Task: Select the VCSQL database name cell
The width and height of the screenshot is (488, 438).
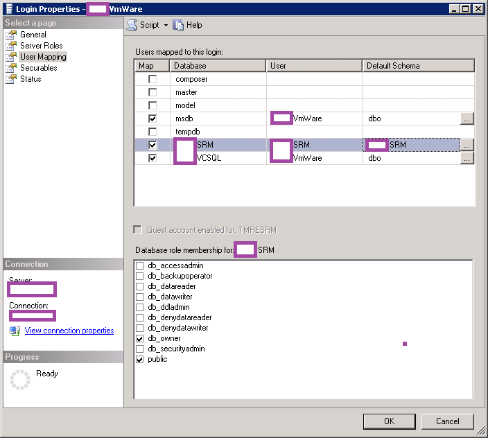Action: click(x=218, y=158)
